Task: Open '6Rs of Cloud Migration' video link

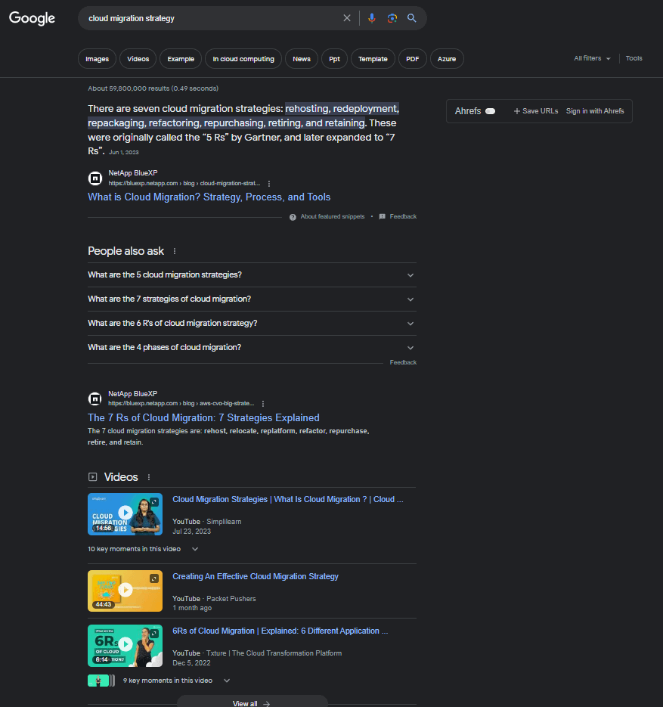Action: (x=280, y=631)
